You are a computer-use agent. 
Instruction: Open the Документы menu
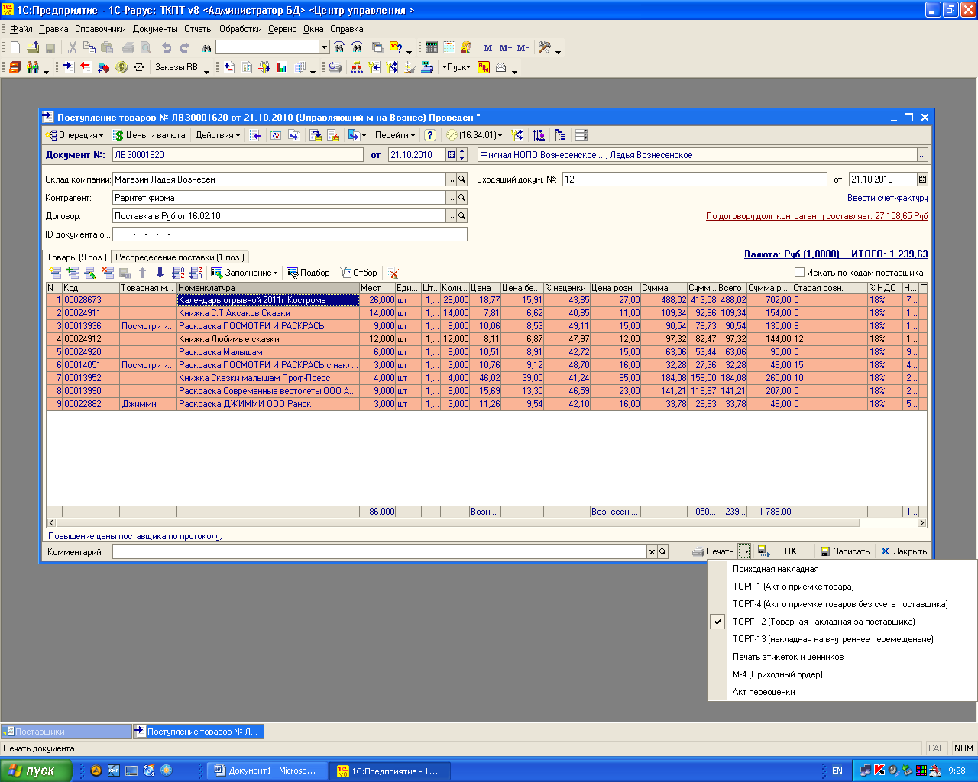[x=155, y=29]
